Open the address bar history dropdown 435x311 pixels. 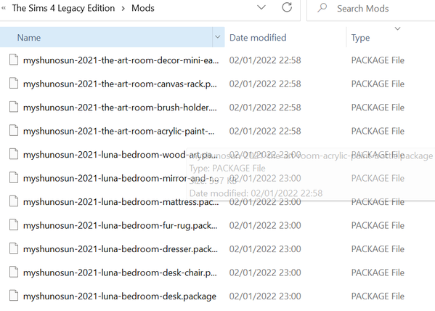point(261,7)
